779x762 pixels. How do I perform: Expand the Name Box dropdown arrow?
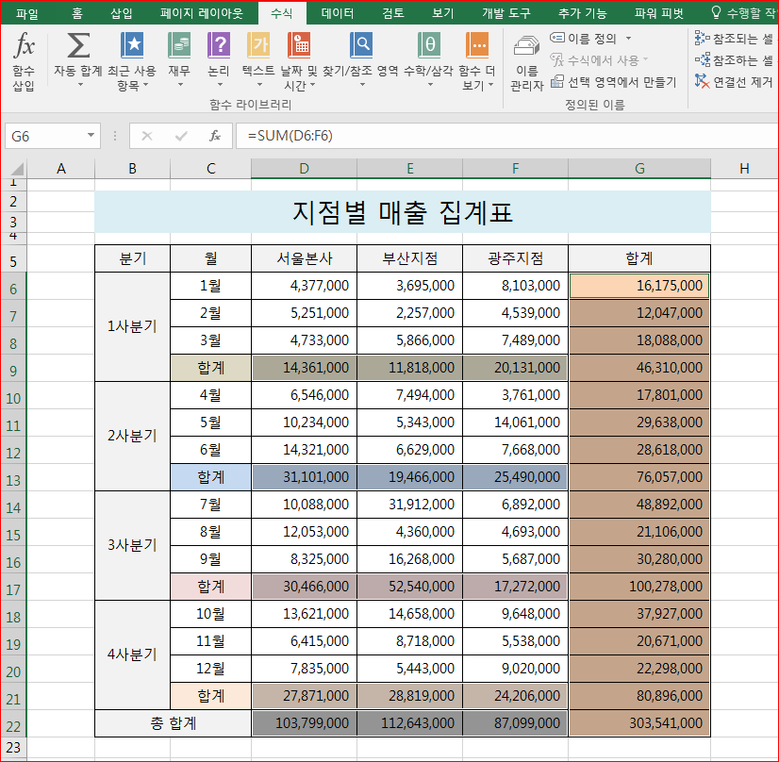pyautogui.click(x=91, y=136)
